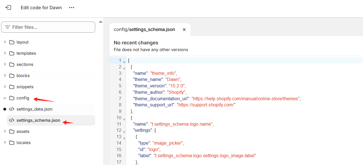Expand the templates folder chevron
The image size is (363, 165).
coord(5,53)
